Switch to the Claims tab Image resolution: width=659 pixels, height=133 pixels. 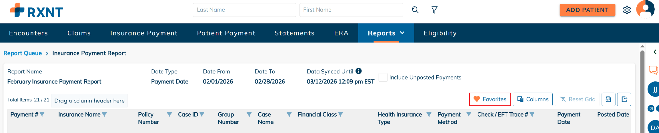79,33
